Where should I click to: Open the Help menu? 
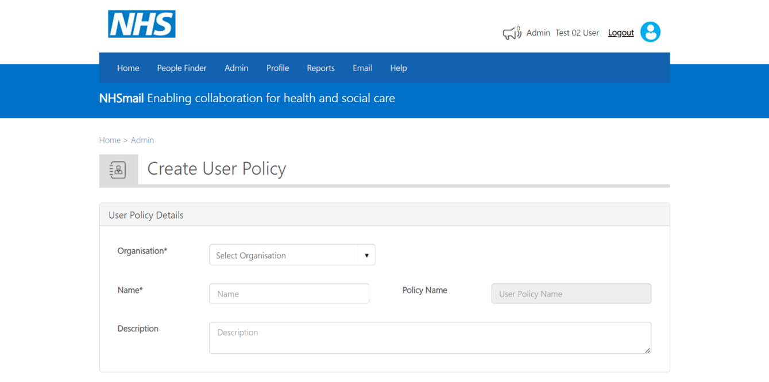398,68
